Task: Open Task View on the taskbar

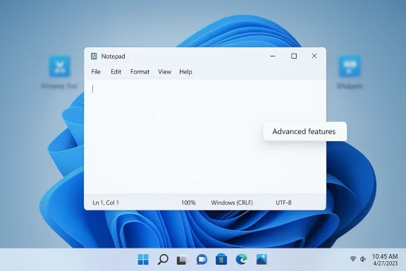Action: coord(182,260)
